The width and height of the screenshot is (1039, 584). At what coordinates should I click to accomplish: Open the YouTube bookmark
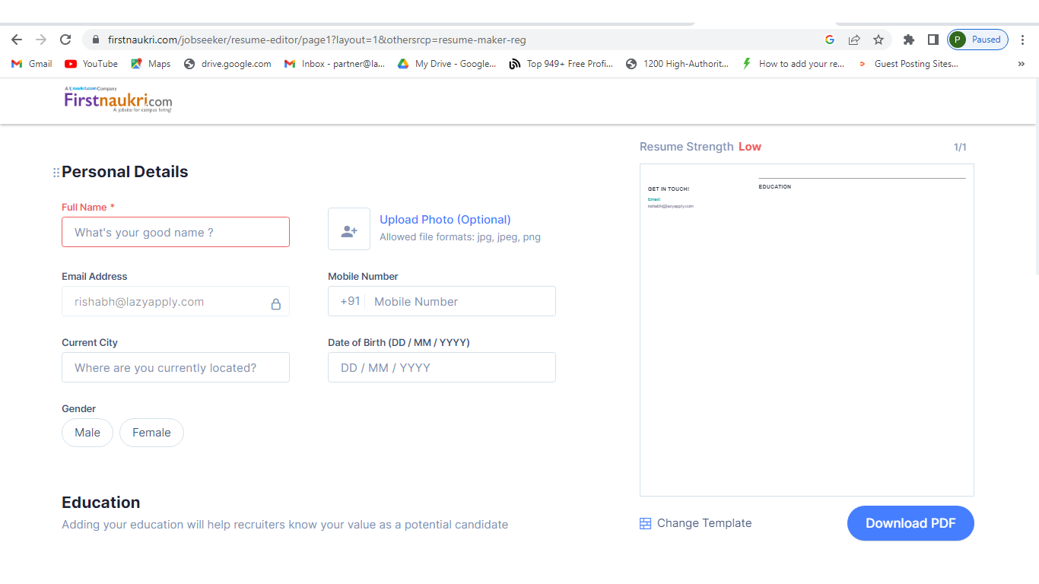tap(91, 64)
